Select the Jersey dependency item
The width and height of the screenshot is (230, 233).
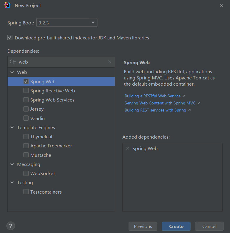[37, 109]
